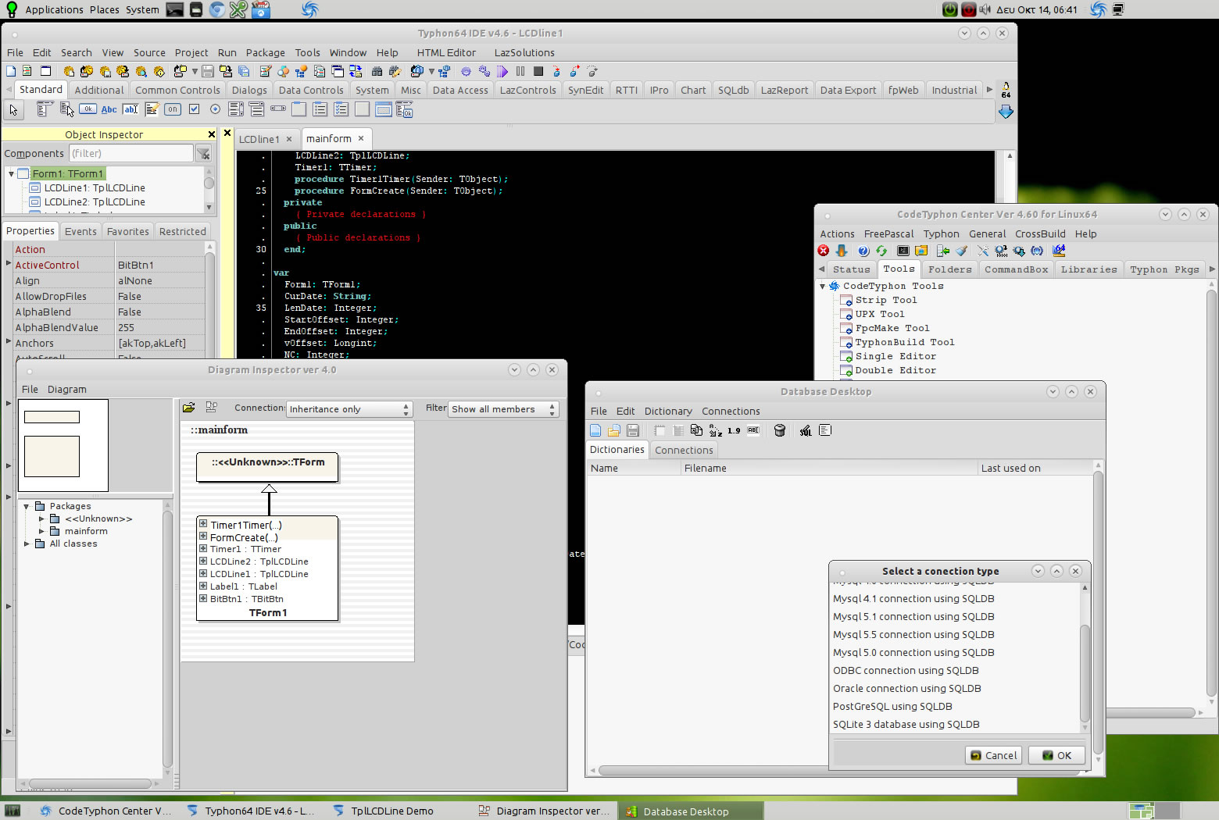This screenshot has height=820, width=1219.
Task: Expand Timer1Timer(...) member in TForm1 diagram
Action: tap(203, 524)
